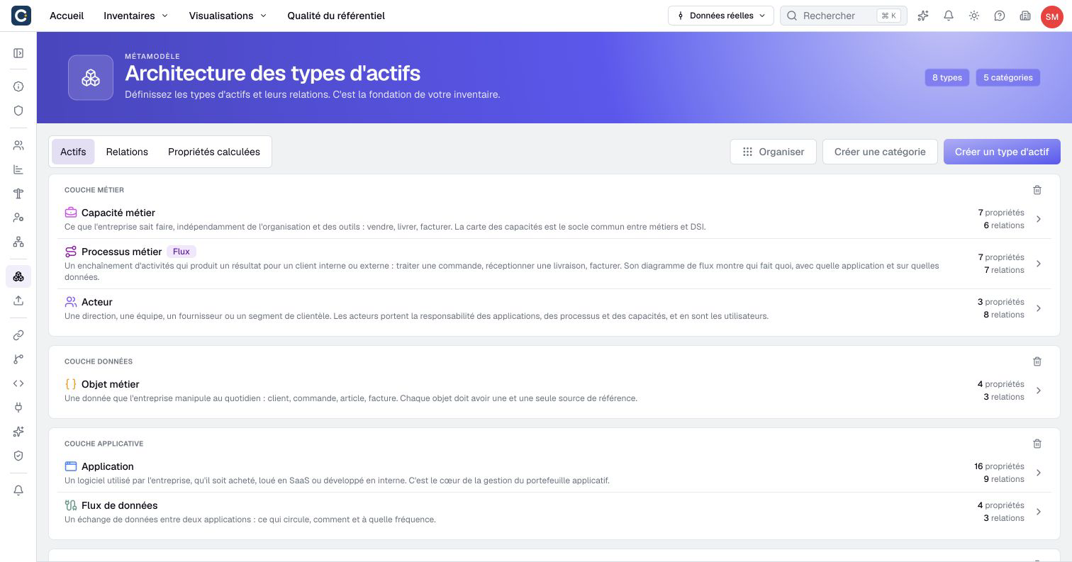Click the trash icon for Couche applicative

coord(1037,444)
